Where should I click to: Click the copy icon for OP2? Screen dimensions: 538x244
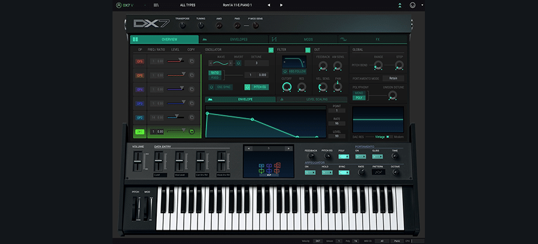click(192, 118)
